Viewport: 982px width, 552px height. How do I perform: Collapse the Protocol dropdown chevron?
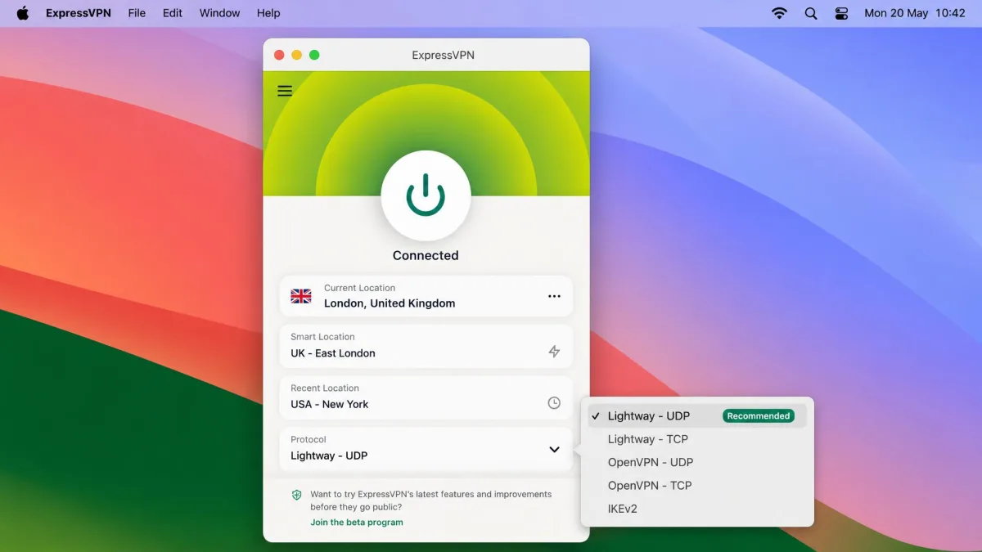554,449
